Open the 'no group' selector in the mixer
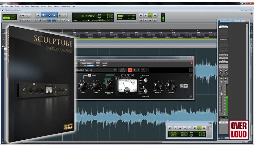 223,67
